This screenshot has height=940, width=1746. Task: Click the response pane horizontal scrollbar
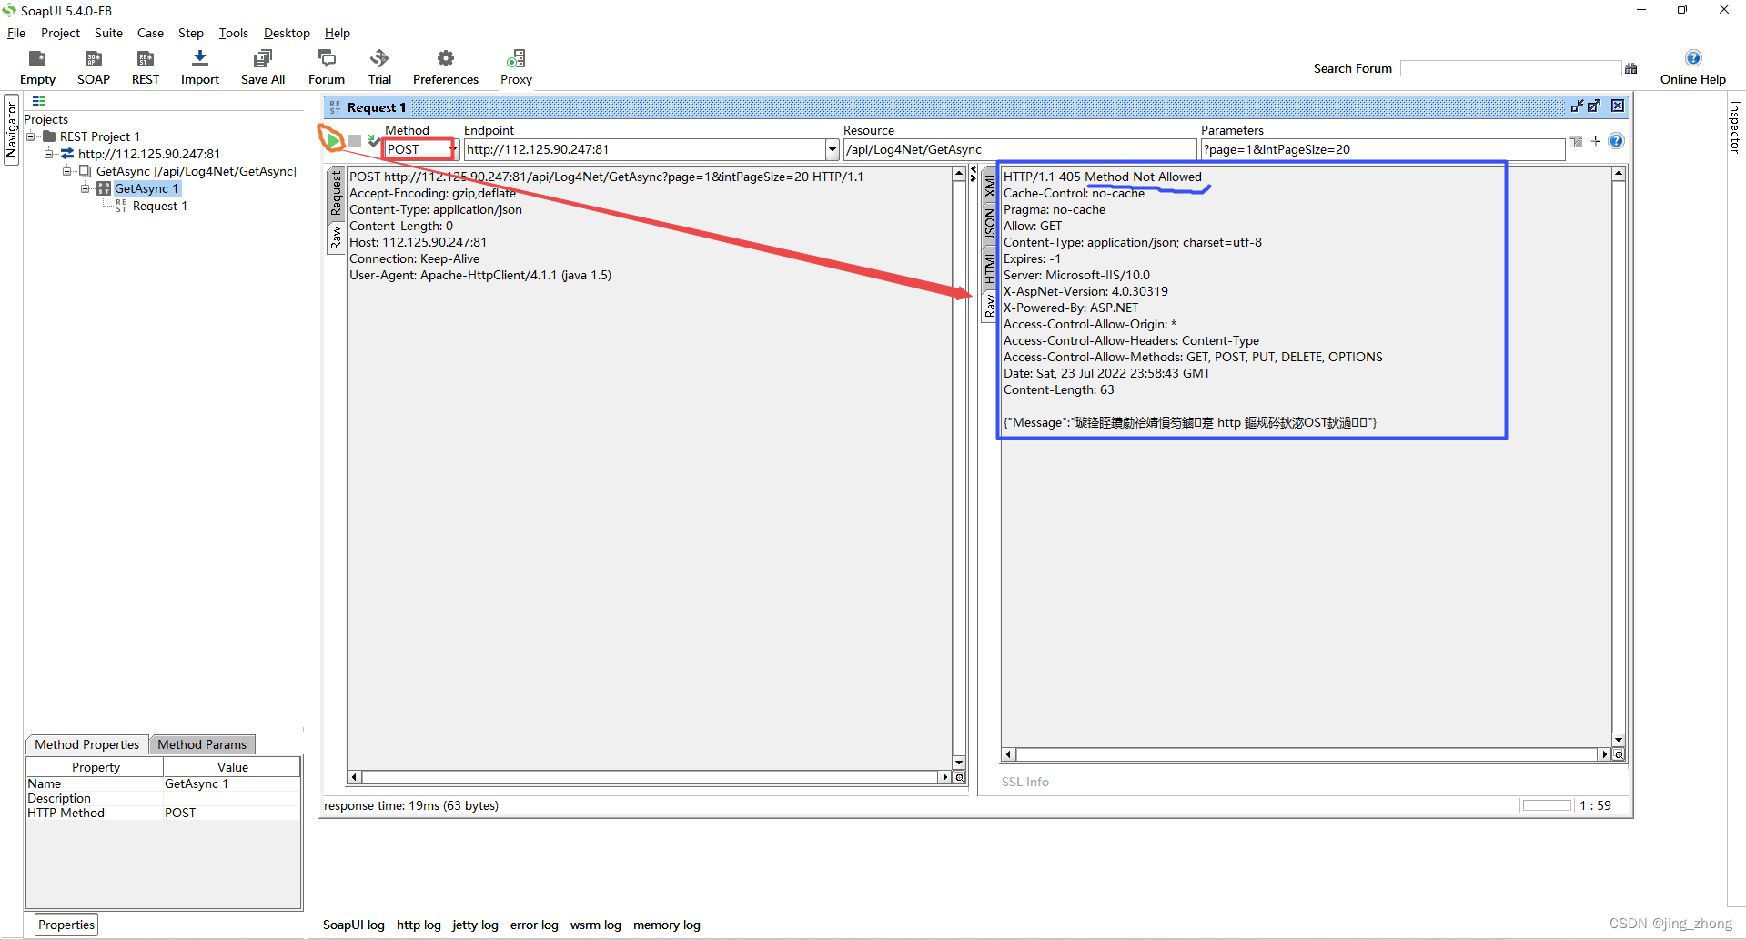[1306, 754]
